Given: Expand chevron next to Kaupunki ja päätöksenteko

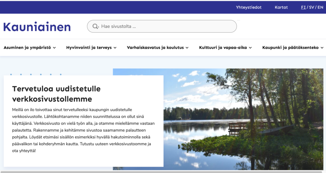Looking at the screenshot, I should click(322, 48).
